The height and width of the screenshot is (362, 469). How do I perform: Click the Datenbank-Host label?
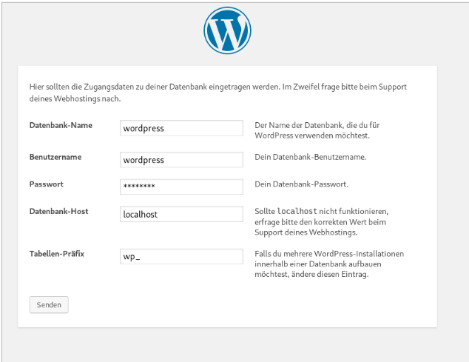tap(58, 211)
